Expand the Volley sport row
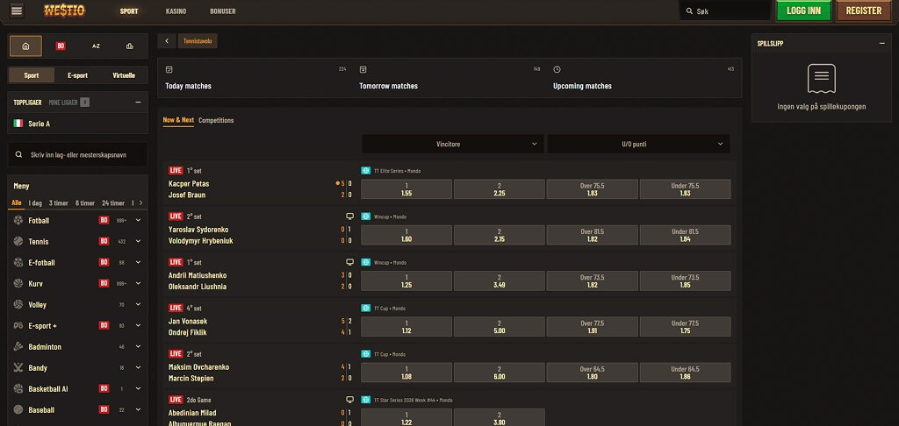This screenshot has width=899, height=426. click(138, 305)
